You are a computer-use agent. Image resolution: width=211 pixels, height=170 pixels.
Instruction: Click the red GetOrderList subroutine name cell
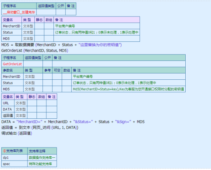[x=12, y=64]
